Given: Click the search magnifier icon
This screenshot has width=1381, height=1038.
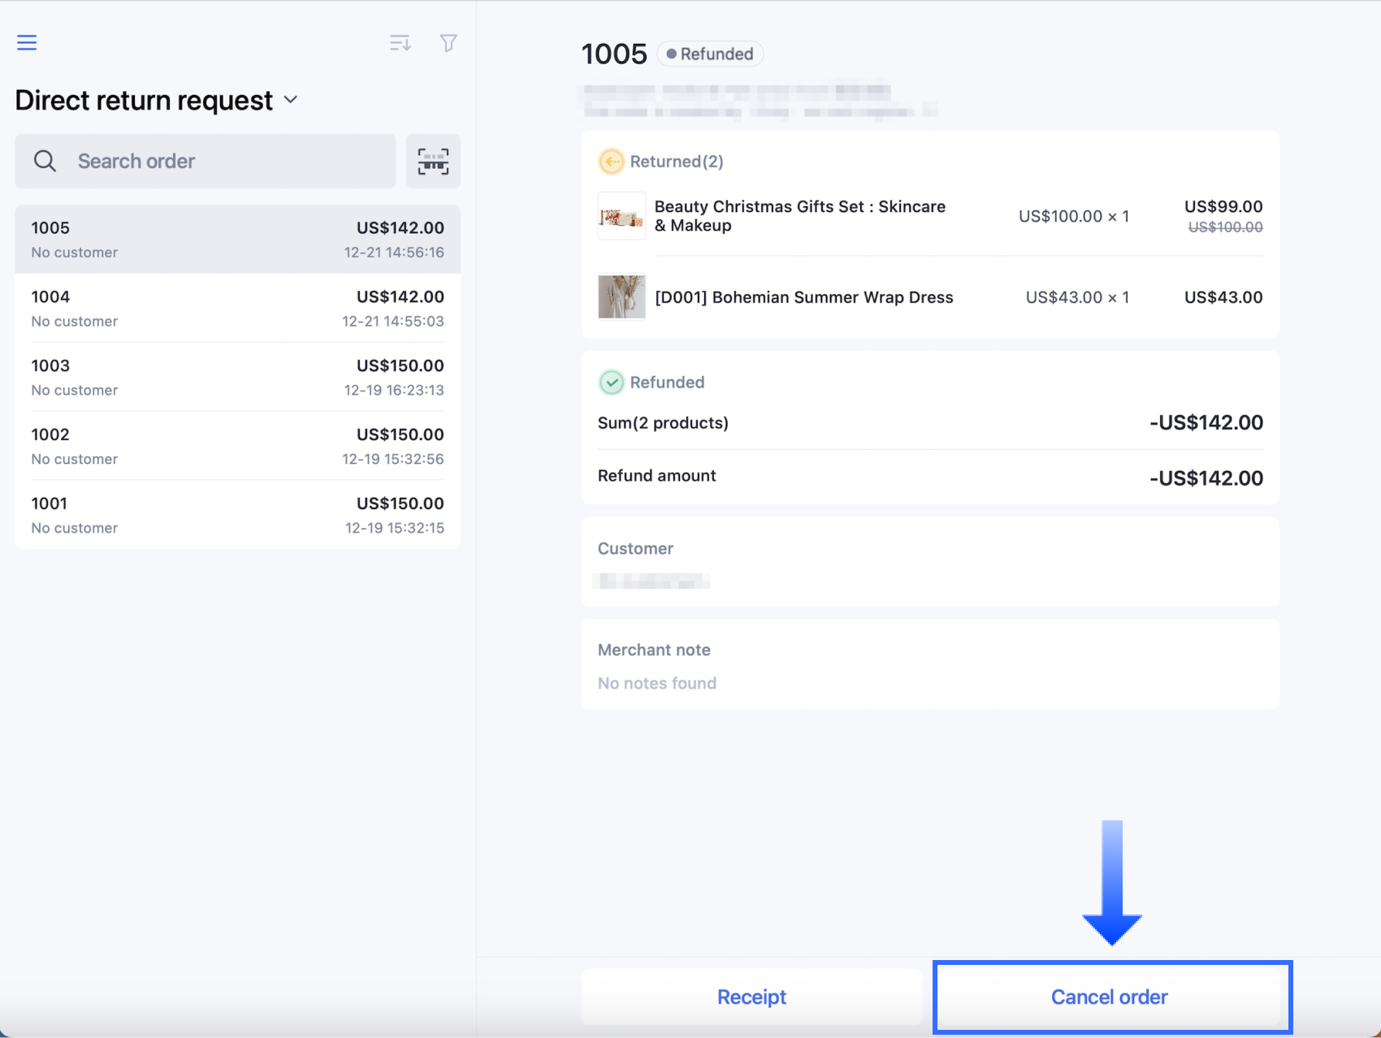Looking at the screenshot, I should click(45, 161).
